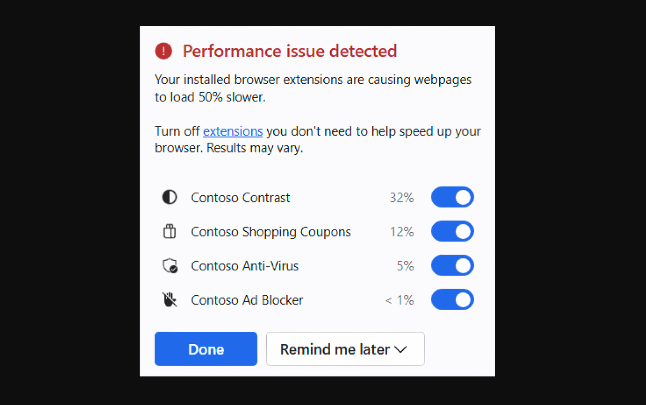Viewport: 646px width, 405px height.
Task: Open the extensions hyperlink
Action: tap(233, 131)
